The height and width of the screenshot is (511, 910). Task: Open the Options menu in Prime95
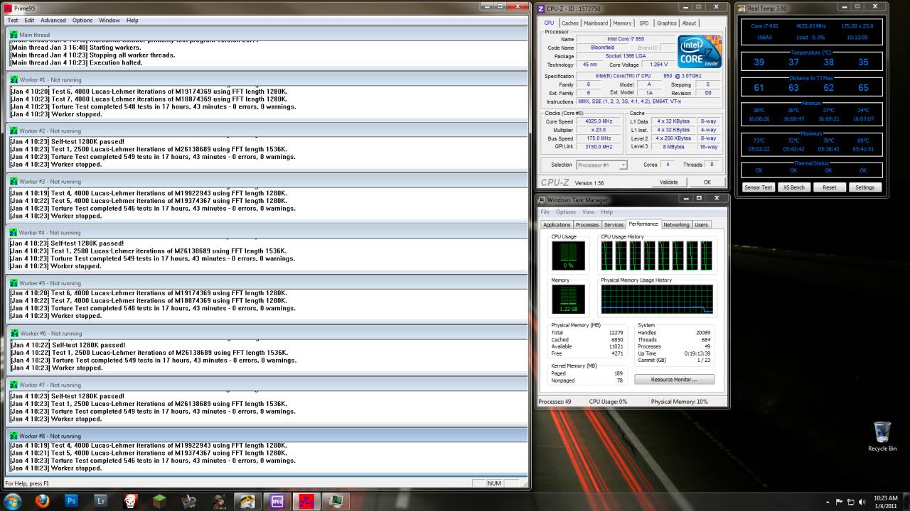(82, 20)
